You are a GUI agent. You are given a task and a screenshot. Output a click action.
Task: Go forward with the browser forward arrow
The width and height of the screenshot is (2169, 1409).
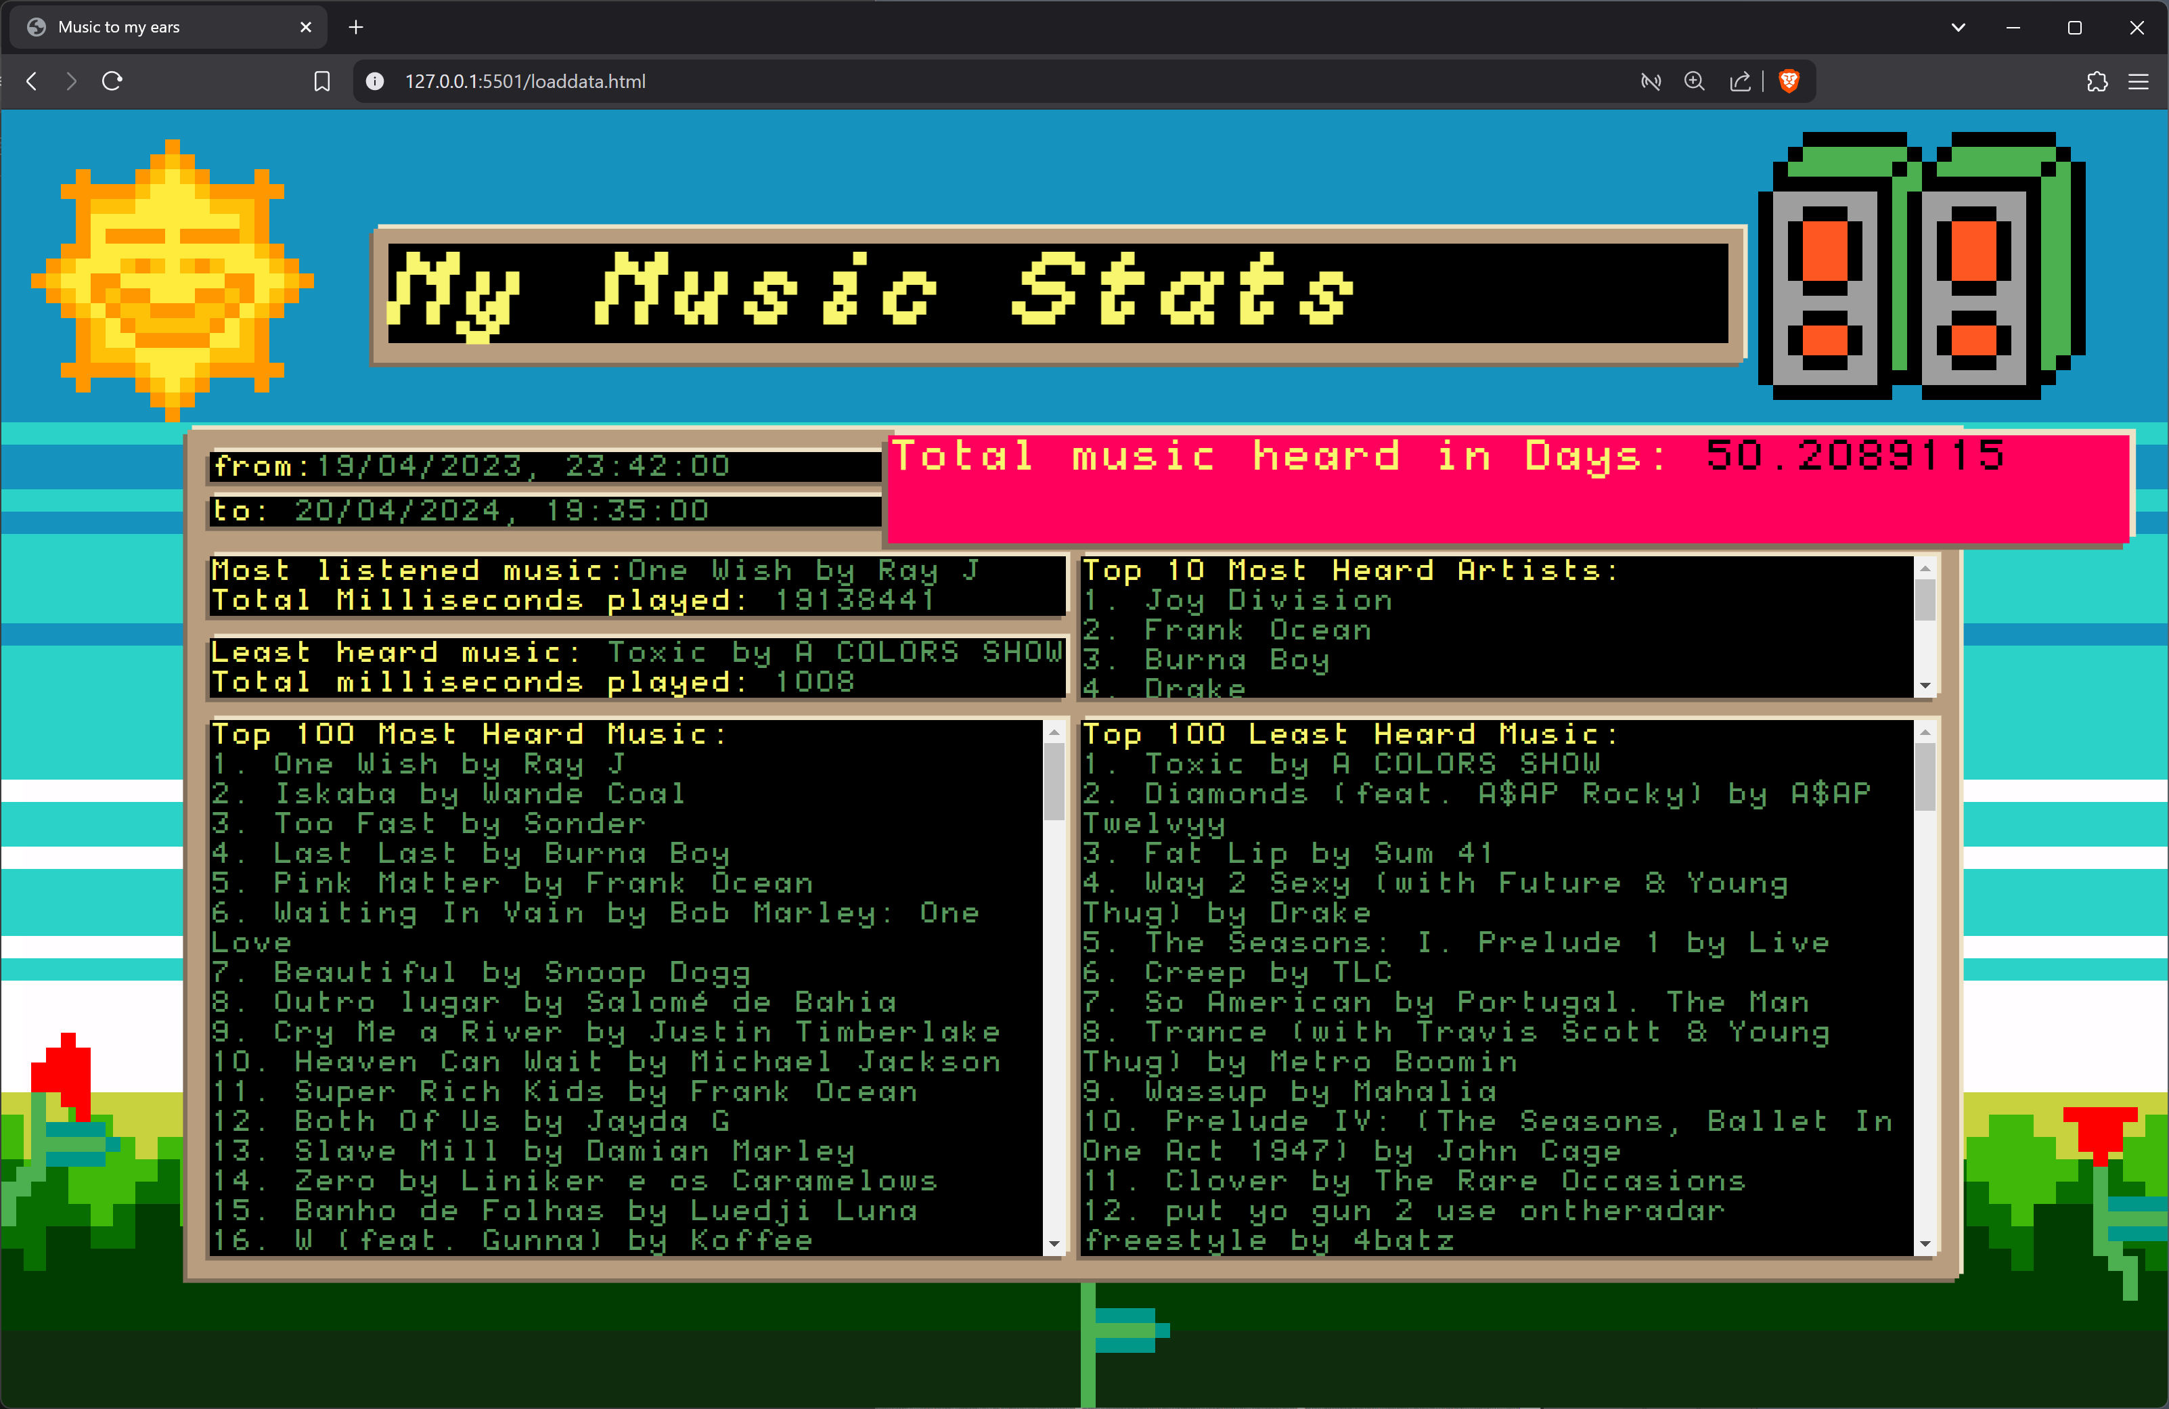71,81
